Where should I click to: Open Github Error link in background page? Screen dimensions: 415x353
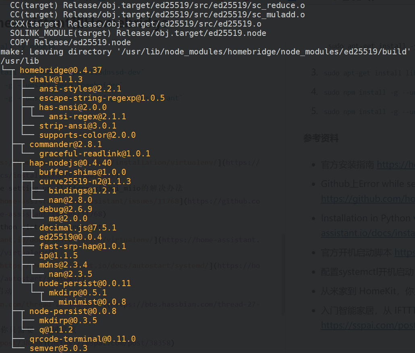[368, 199]
